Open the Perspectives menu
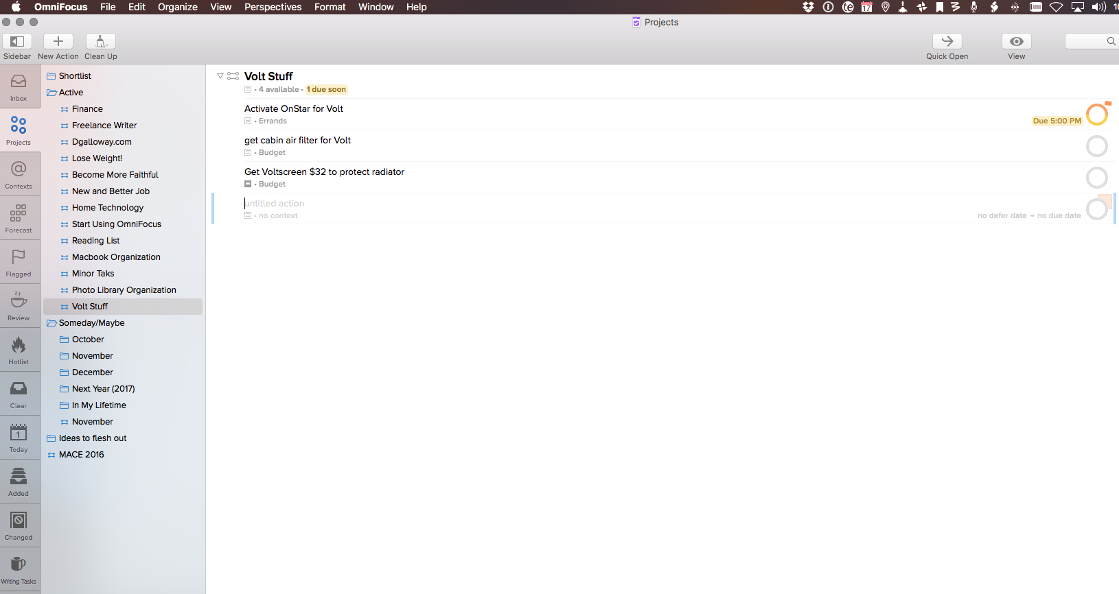This screenshot has width=1119, height=594. tap(273, 7)
